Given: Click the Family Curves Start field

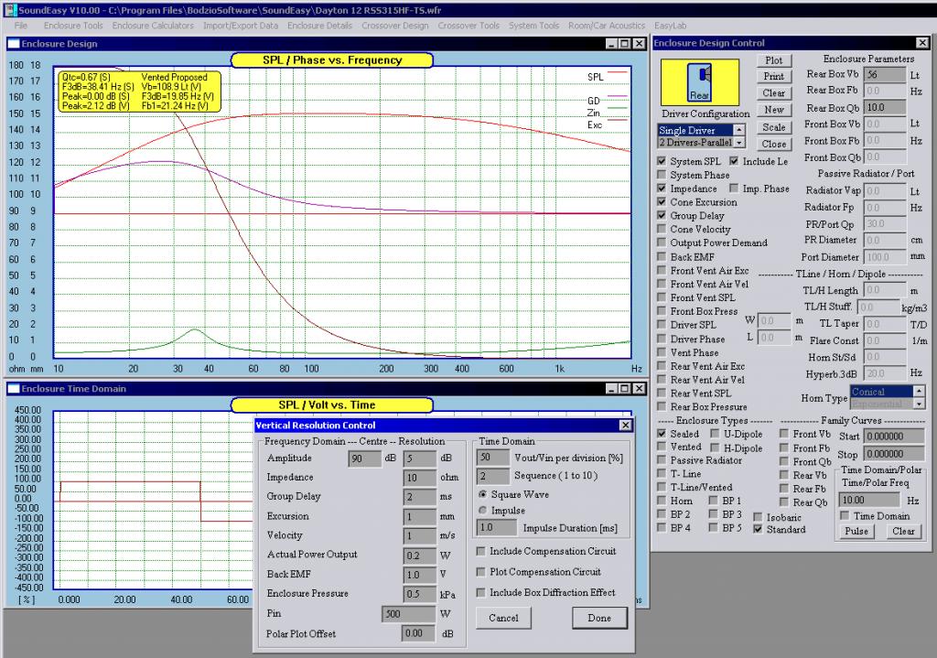Looking at the screenshot, I should tap(894, 437).
